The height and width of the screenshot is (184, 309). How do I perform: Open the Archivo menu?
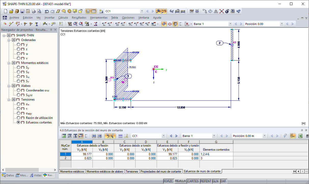[14, 18]
